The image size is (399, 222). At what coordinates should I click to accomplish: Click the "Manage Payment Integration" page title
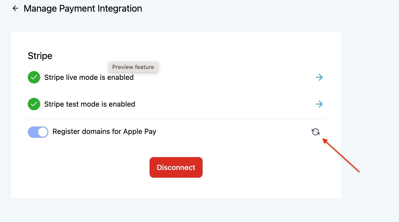pyautogui.click(x=83, y=8)
